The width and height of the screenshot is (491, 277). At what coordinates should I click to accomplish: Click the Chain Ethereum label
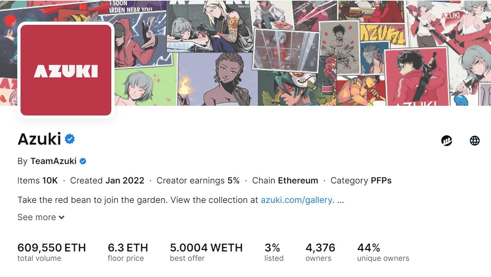[285, 181]
